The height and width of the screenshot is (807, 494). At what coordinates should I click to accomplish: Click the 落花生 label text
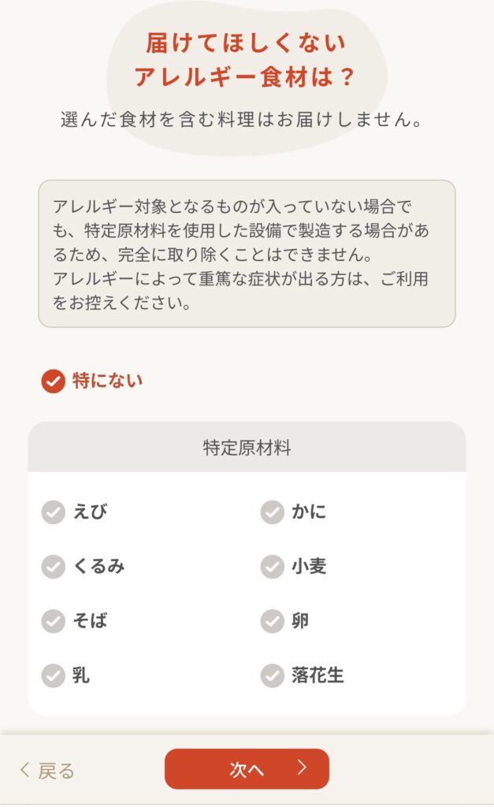tap(318, 675)
